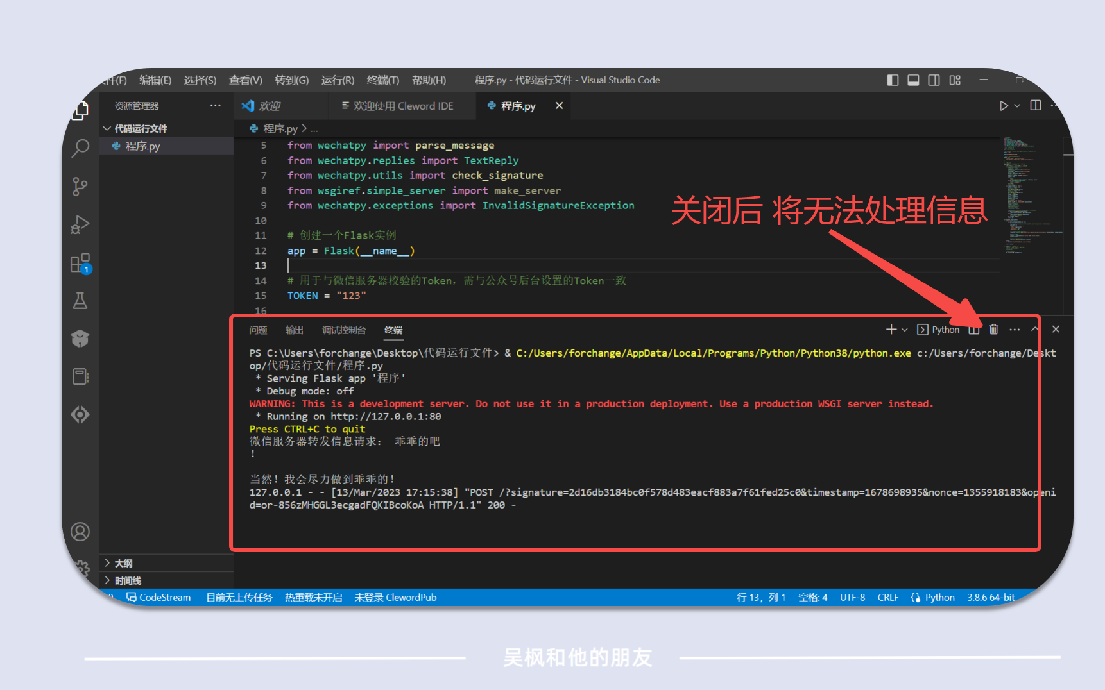Click the TOKEN = "123" code line
Screen dimensions: 1105x690
pyautogui.click(x=327, y=296)
